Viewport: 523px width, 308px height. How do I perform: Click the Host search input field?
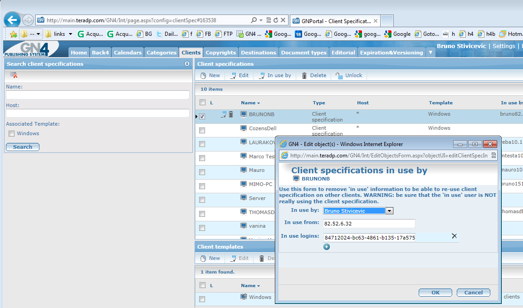pos(98,113)
